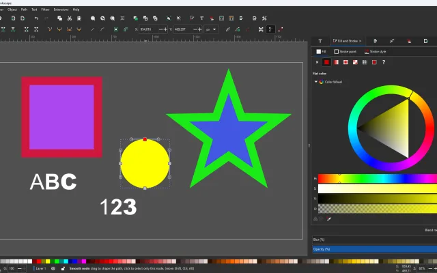Toggle show transformation handles icon
Viewport: 437px width, 273px height.
pos(261,29)
